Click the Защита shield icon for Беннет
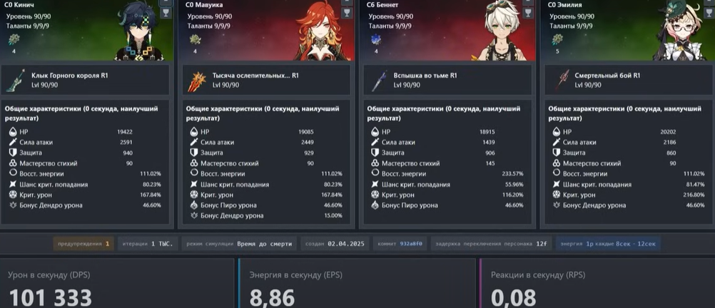 coord(375,153)
